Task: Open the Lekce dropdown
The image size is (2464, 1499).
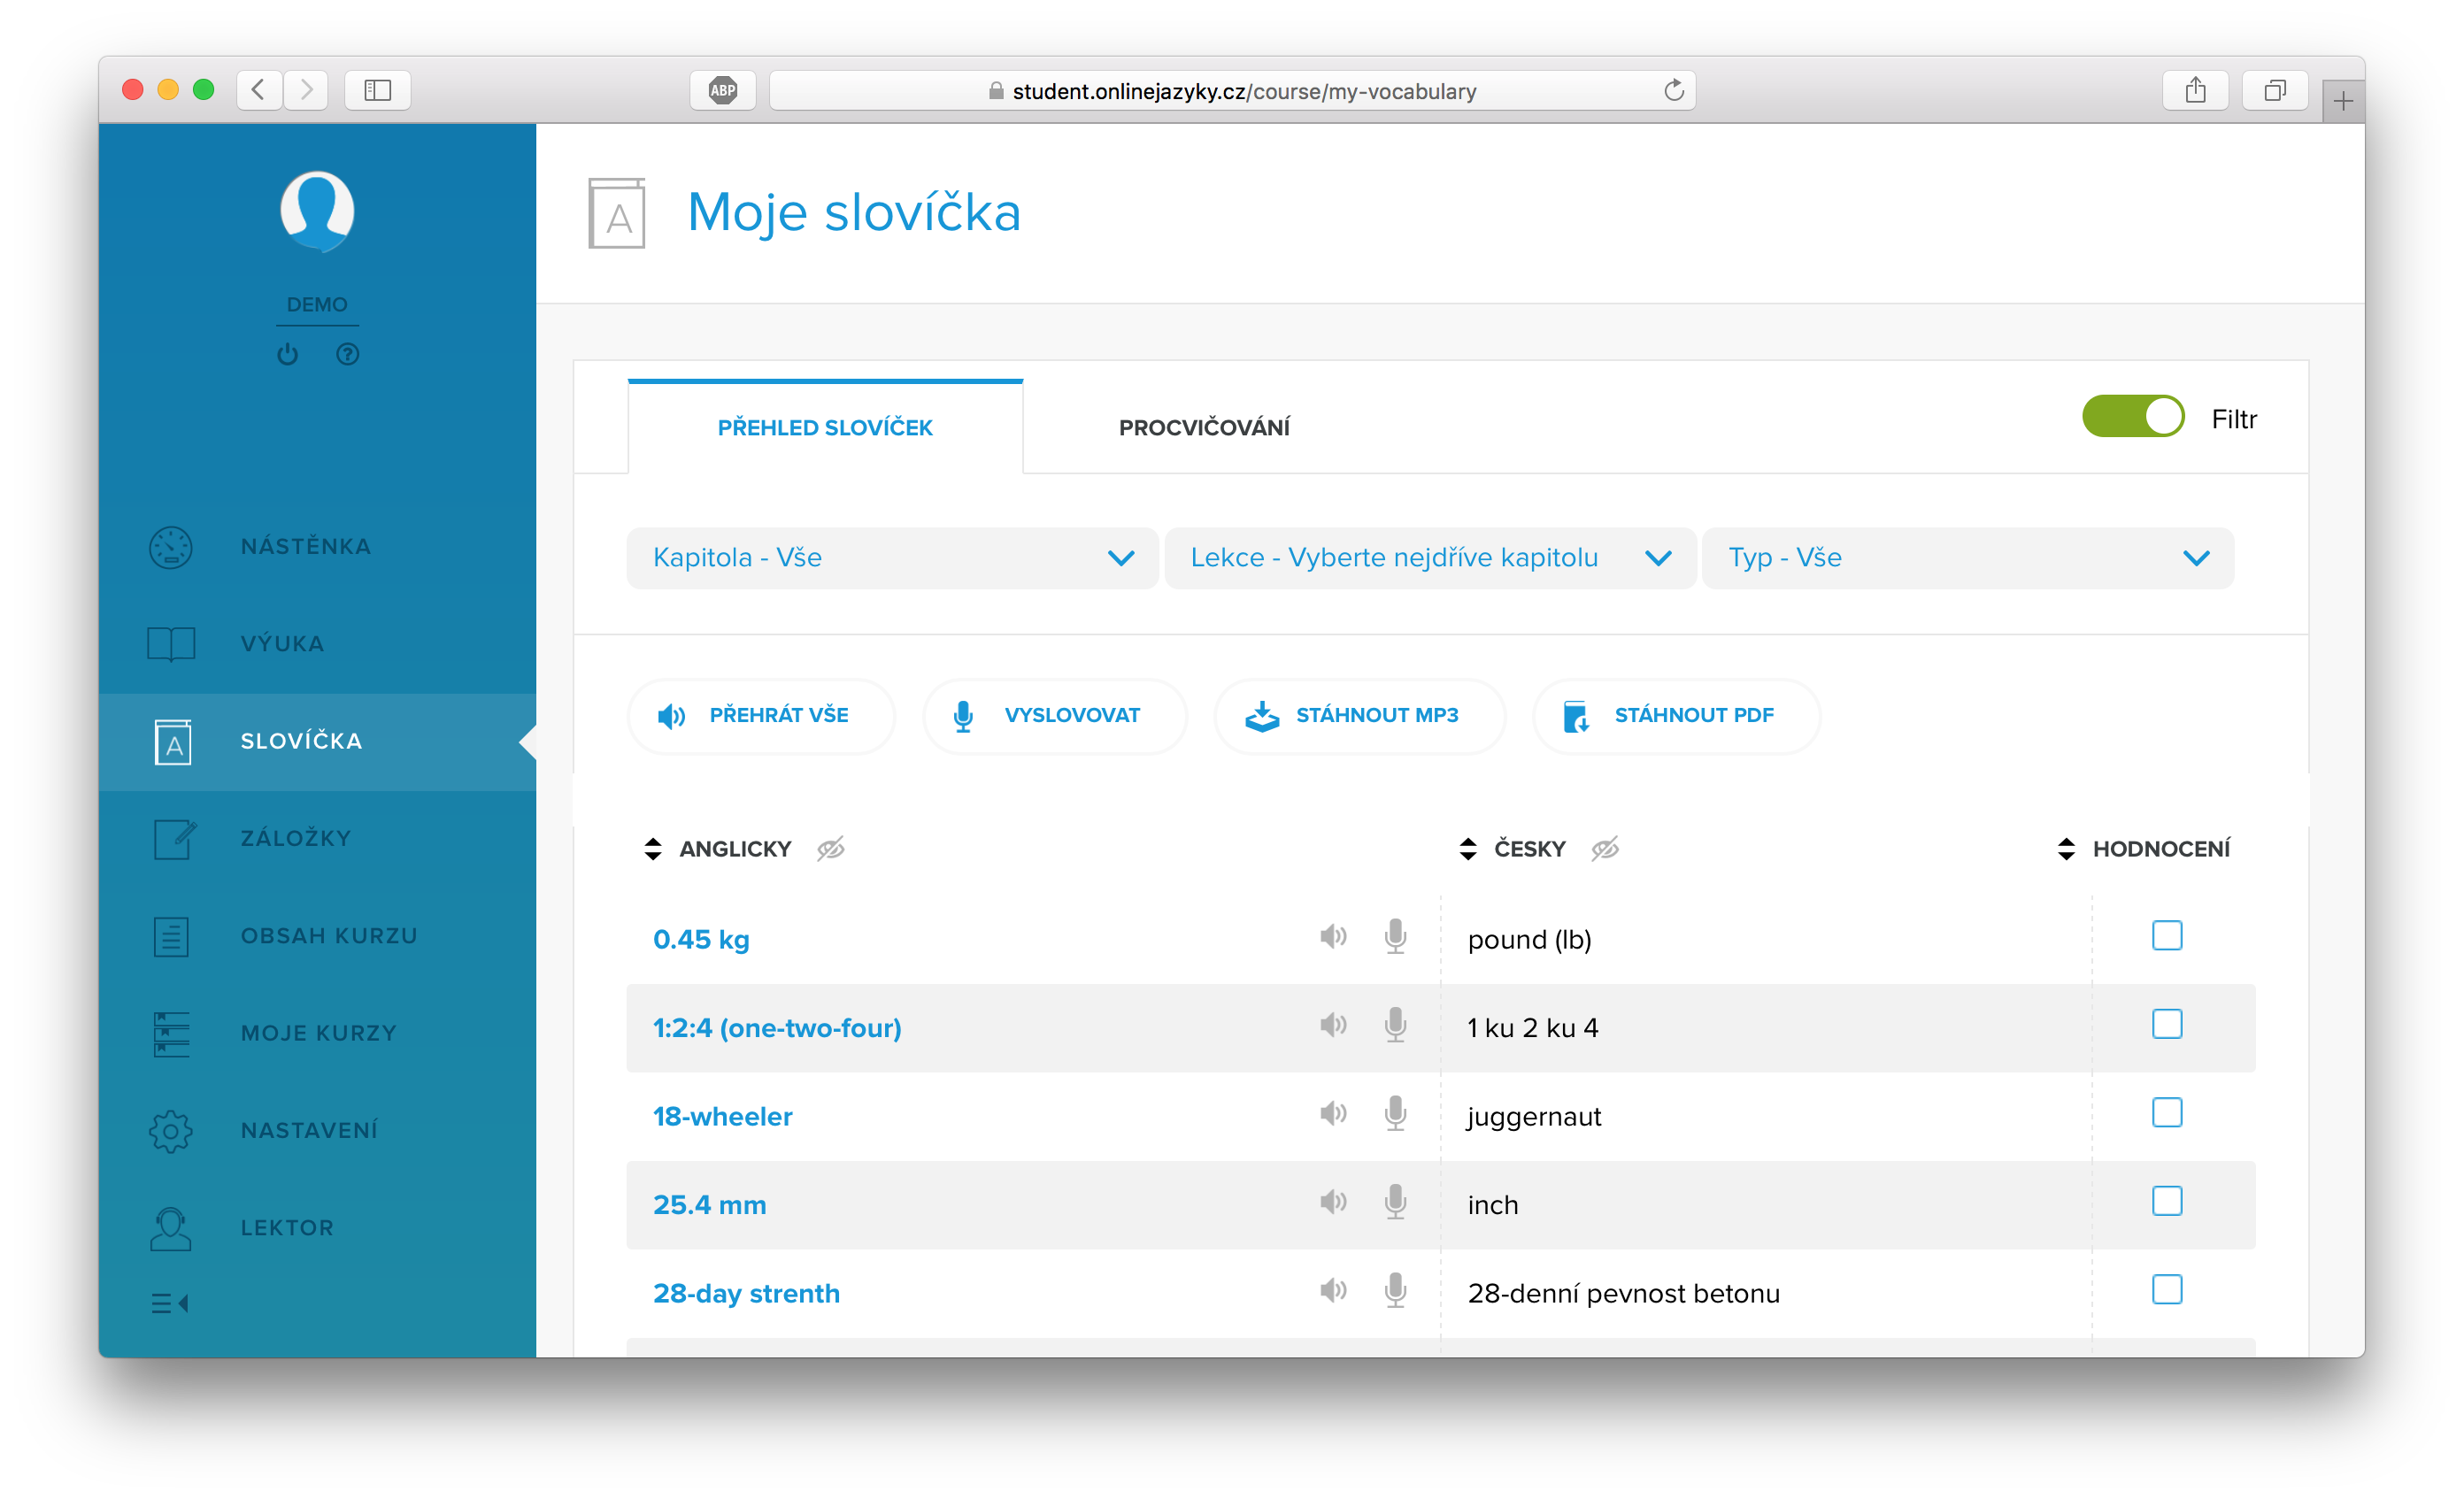Action: click(1430, 558)
